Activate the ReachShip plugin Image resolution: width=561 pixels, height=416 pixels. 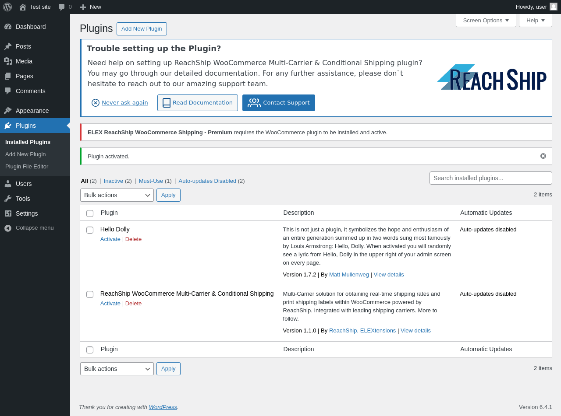110,304
